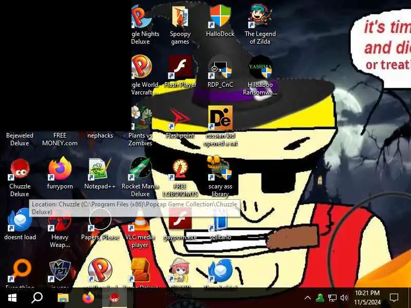
Task: Switch to the running Chuzzle taskbar app
Action: coord(114,298)
